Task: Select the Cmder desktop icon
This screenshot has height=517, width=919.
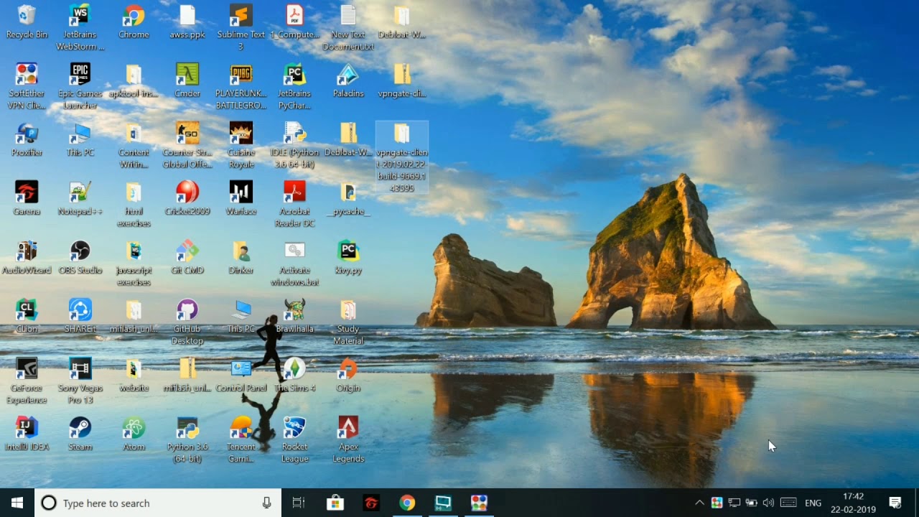Action: tap(187, 80)
